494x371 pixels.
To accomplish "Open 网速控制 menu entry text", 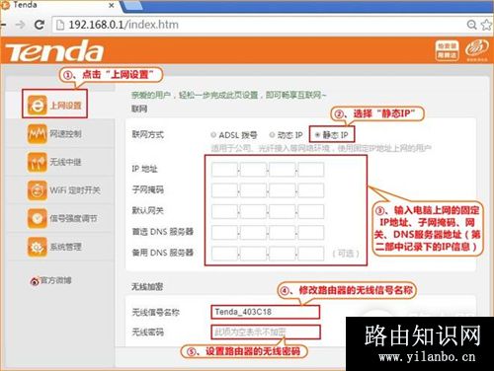I will coord(65,134).
